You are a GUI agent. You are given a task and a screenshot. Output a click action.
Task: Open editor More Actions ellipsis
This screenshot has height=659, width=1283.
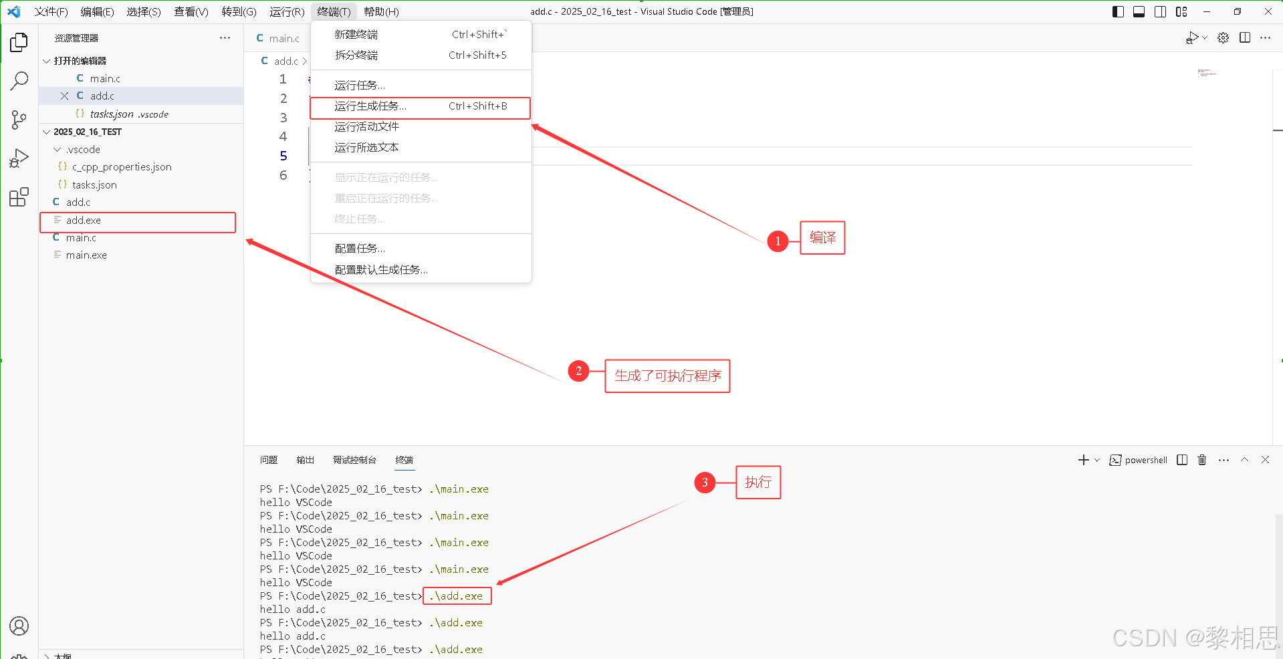(x=1265, y=38)
